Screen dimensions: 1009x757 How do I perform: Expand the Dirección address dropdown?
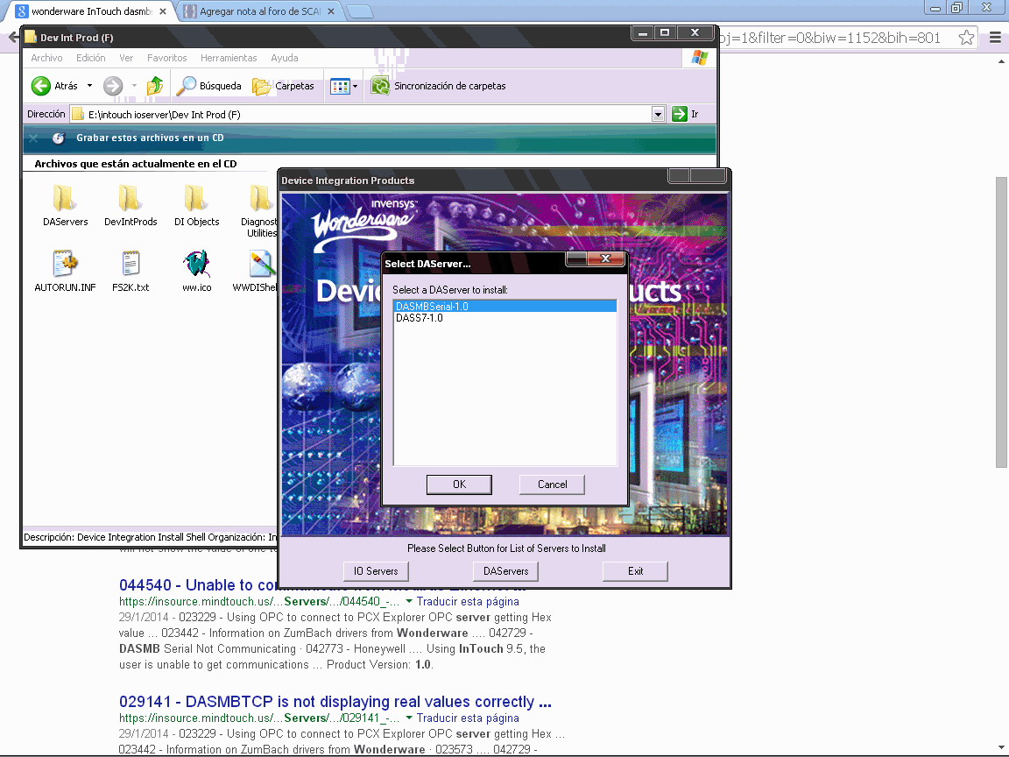tap(658, 115)
